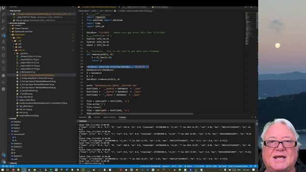Open the Extensions view in activity bar
This screenshot has height=172, width=306.
pyautogui.click(x=3, y=35)
